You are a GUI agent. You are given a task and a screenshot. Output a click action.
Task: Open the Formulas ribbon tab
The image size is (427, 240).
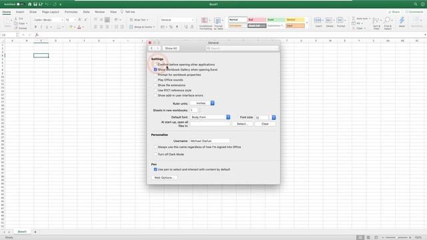71,12
